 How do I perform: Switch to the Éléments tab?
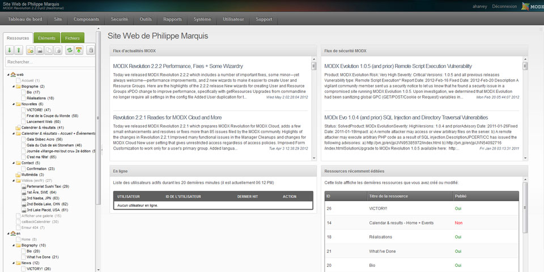47,38
